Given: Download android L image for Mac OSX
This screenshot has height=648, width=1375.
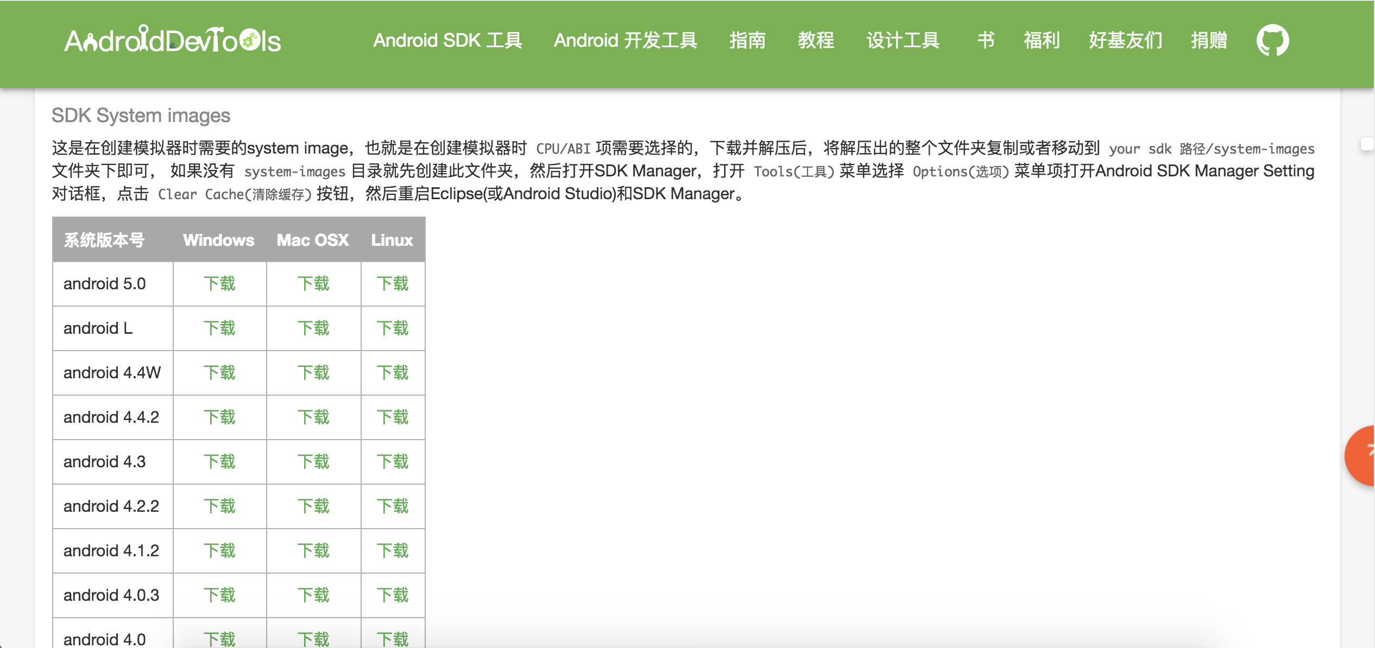Looking at the screenshot, I should tap(313, 328).
